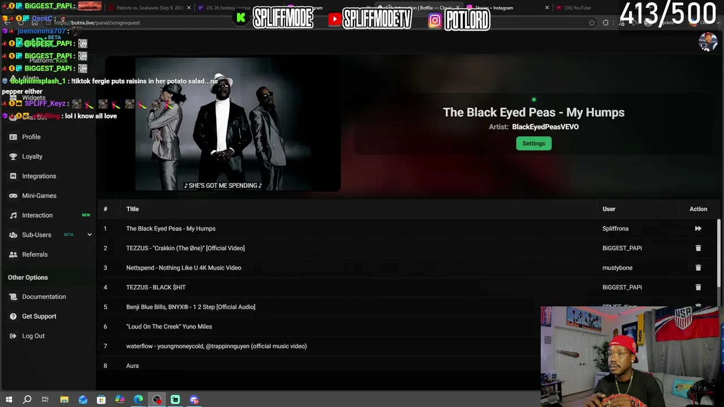
Task: Skip the current song My Humps
Action: (x=698, y=228)
